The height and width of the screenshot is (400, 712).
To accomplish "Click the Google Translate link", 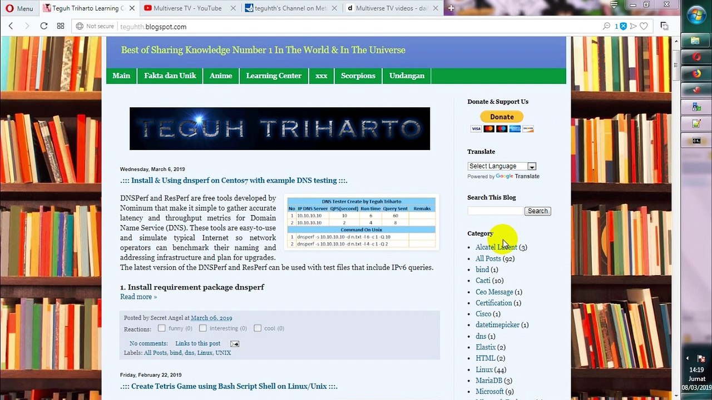I will 517,176.
